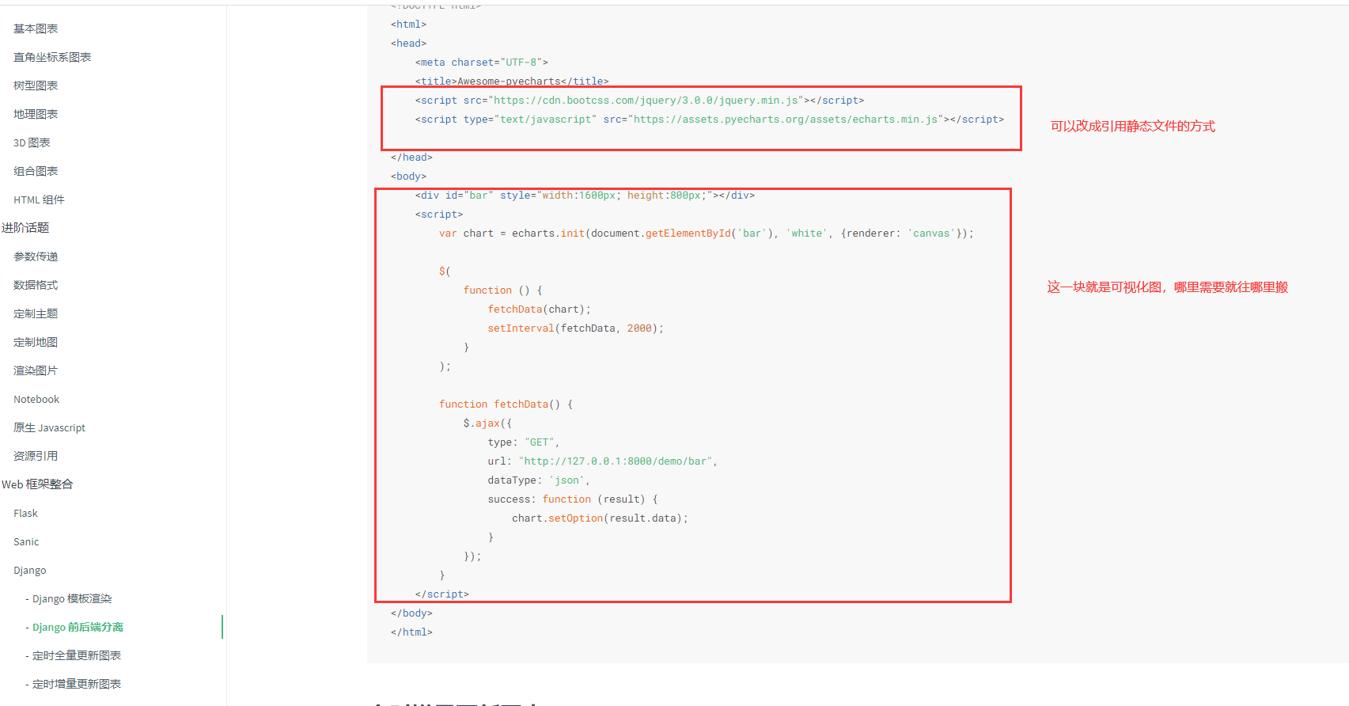Click the $.ajax({ code line
This screenshot has width=1349, height=706.
tap(487, 423)
